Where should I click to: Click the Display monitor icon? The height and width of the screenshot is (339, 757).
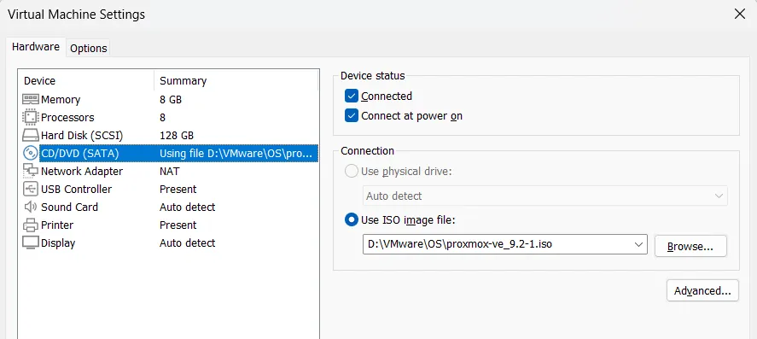coord(31,243)
